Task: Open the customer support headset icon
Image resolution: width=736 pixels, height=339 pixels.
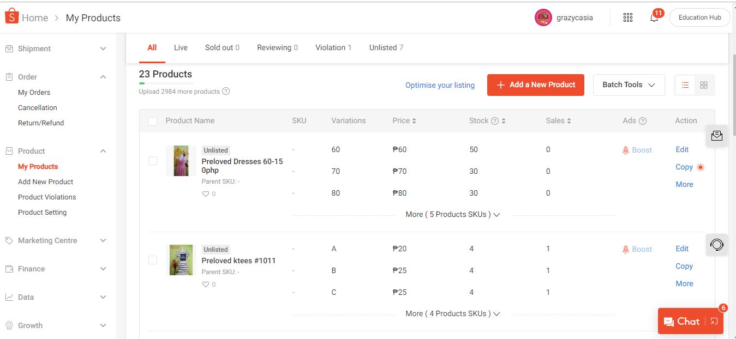Action: tap(717, 245)
